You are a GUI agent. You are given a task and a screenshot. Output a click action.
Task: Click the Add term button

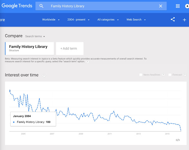click(x=70, y=48)
